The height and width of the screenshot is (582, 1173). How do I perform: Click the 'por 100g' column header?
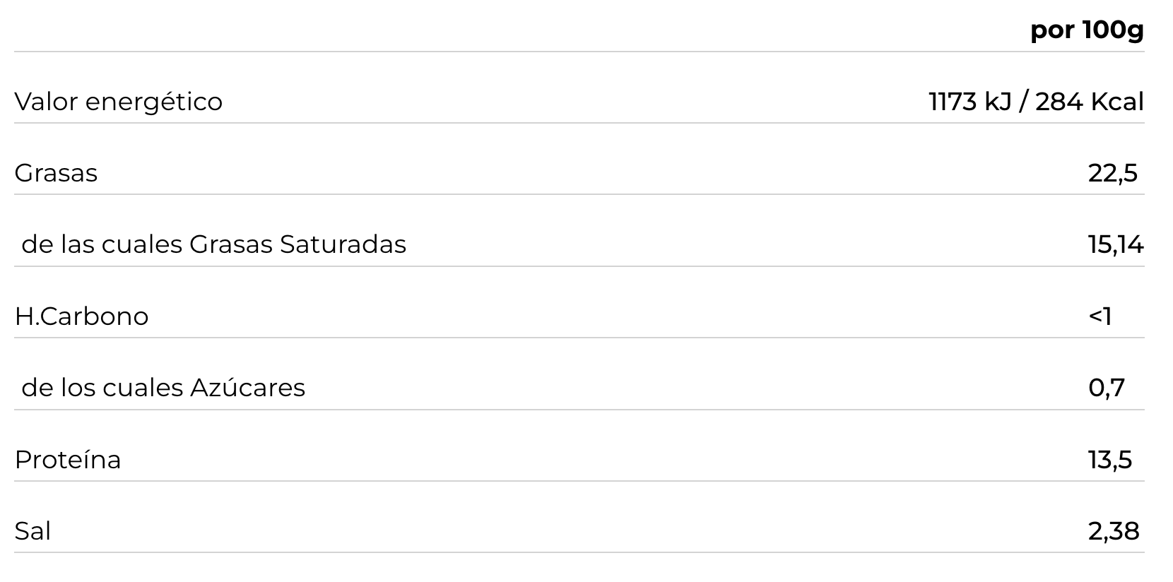click(1086, 30)
